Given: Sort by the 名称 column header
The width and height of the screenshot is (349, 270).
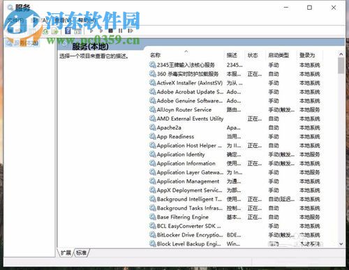Looking at the screenshot, I should (x=156, y=55).
